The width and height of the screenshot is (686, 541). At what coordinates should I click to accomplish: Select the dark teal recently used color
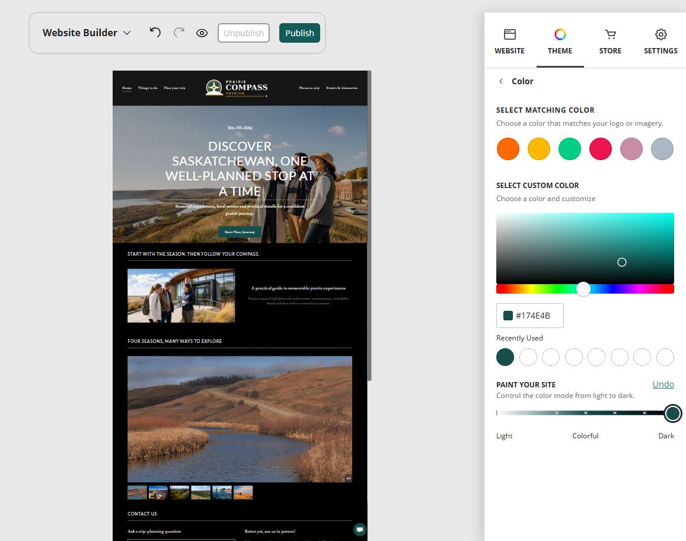point(505,357)
